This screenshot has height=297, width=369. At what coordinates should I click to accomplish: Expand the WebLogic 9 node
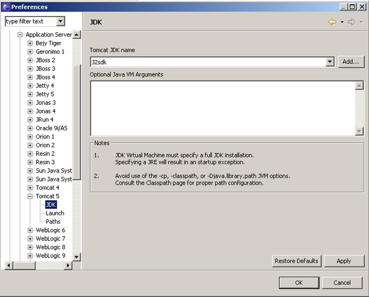tap(30, 256)
